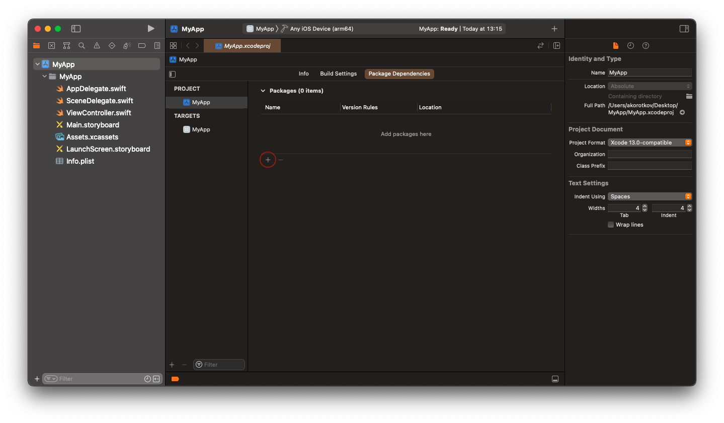This screenshot has height=423, width=724.
Task: Toggle the inspectors panel at top right
Action: pyautogui.click(x=684, y=29)
